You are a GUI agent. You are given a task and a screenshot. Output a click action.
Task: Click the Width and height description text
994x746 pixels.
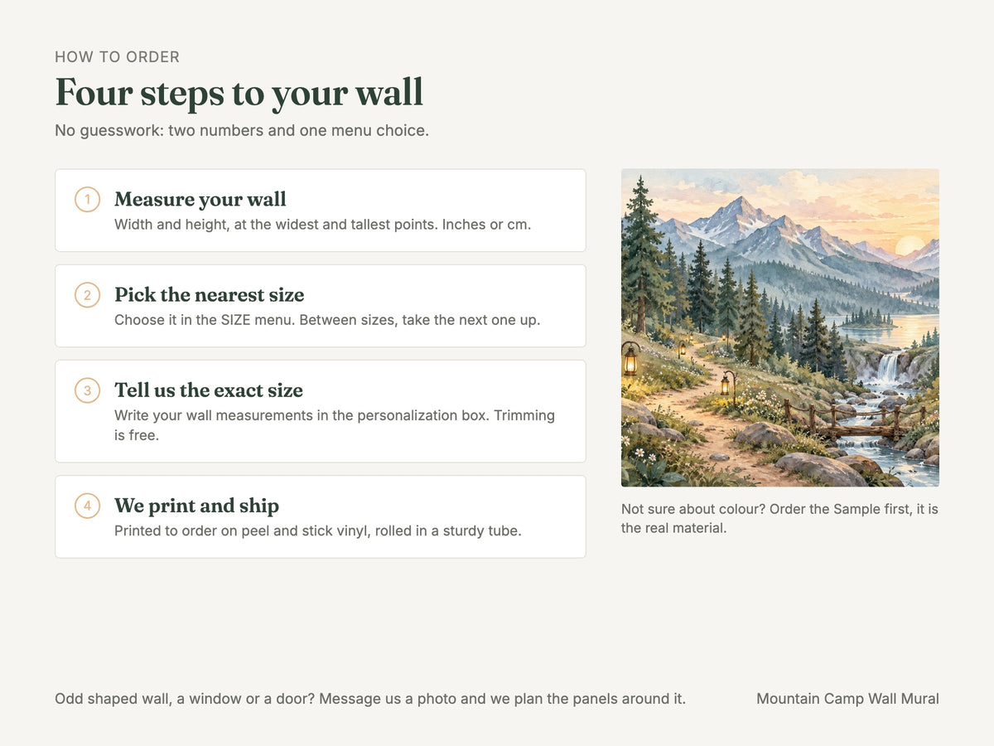click(322, 225)
